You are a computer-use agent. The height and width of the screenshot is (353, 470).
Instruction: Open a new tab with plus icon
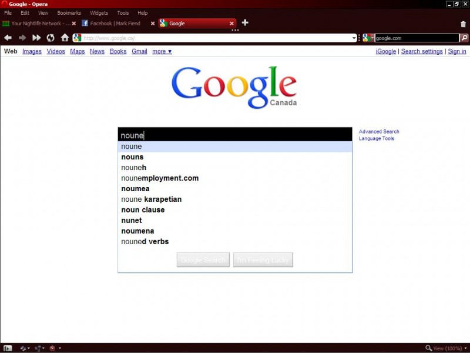245,23
